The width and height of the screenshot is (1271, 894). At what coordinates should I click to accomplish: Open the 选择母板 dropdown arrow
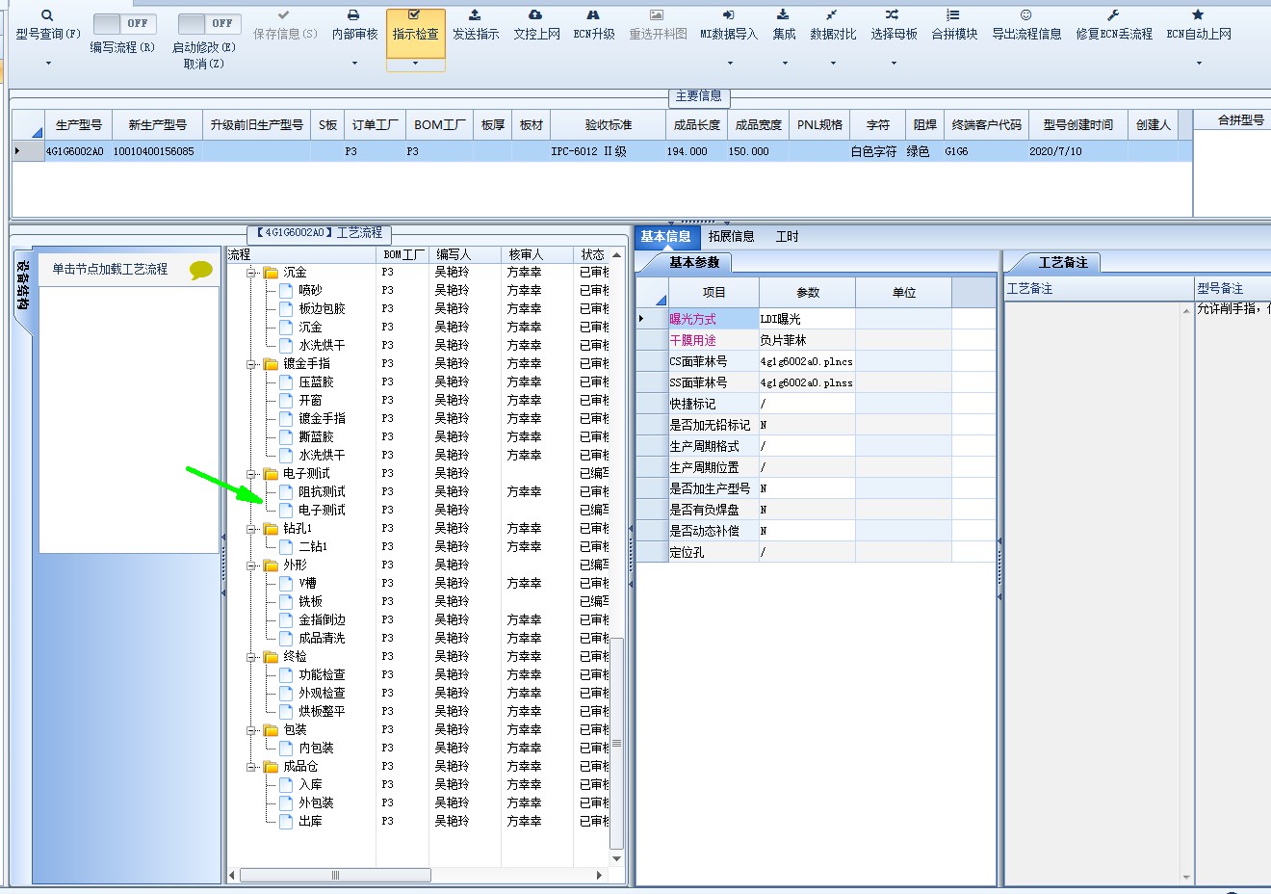[x=894, y=64]
